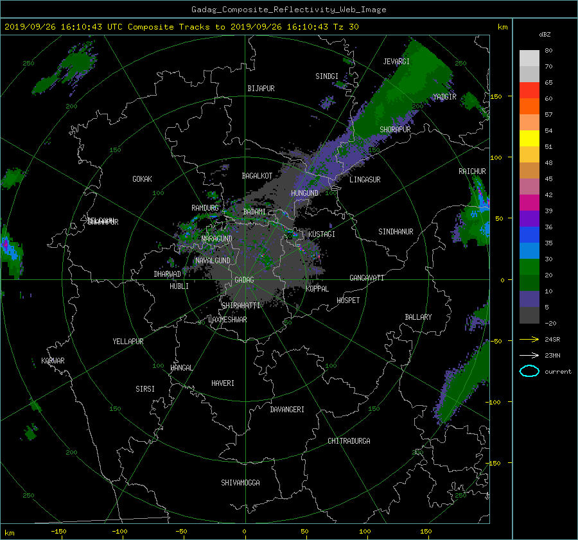The width and height of the screenshot is (578, 540).
Task: Click the YADGIR city label
Action: point(444,97)
